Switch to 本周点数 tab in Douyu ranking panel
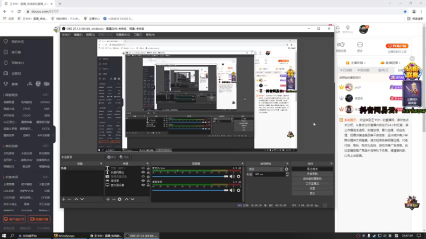 [x=364, y=70]
